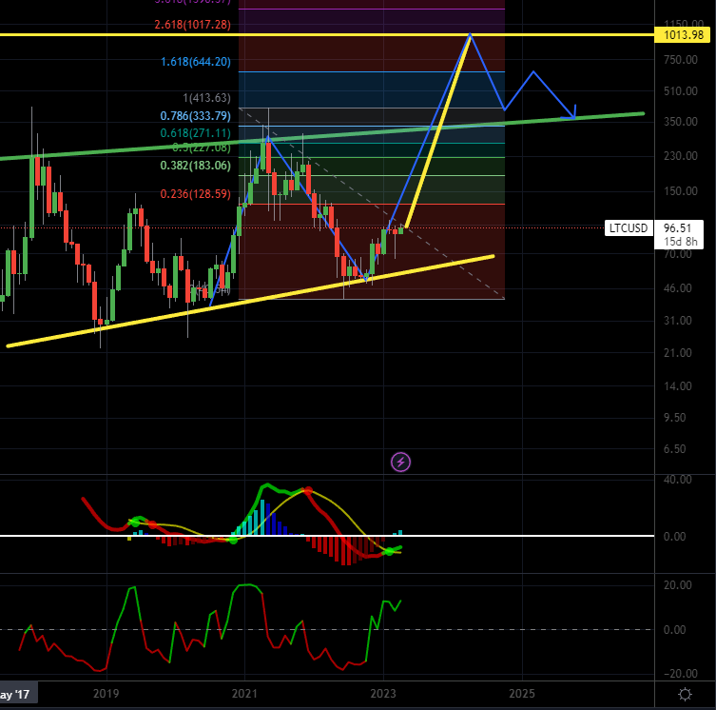Click the red dot at MACD peak crossover
This screenshot has height=710, width=716.
pyautogui.click(x=308, y=491)
